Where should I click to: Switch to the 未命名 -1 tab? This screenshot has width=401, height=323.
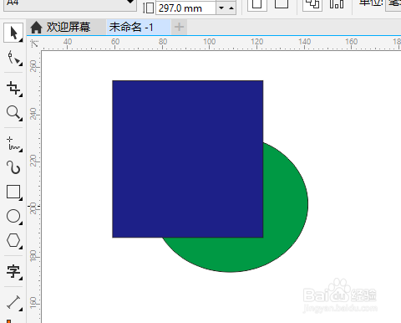(139, 27)
